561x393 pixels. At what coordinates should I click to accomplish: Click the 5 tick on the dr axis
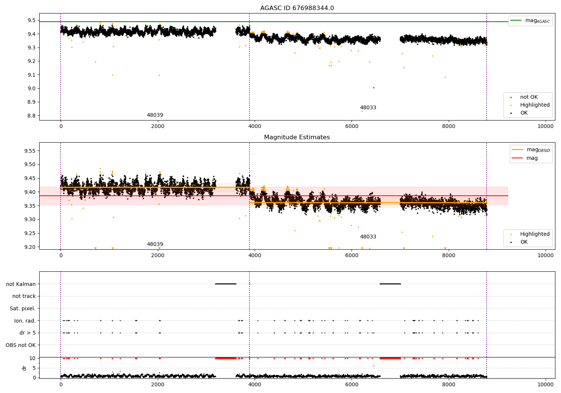(34, 368)
